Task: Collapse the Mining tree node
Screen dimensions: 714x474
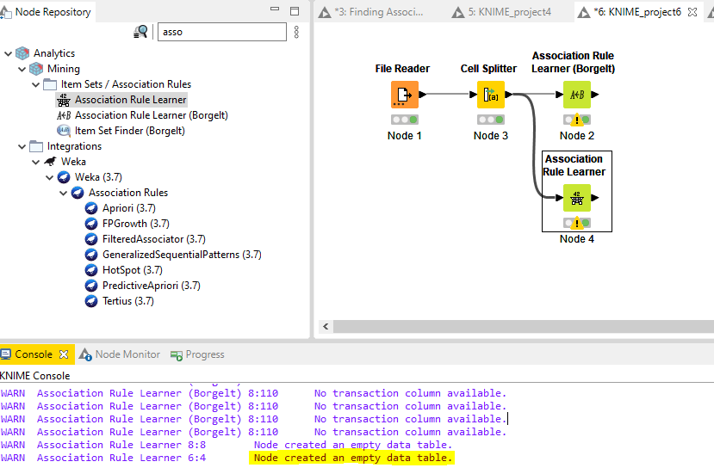Action: click(22, 69)
